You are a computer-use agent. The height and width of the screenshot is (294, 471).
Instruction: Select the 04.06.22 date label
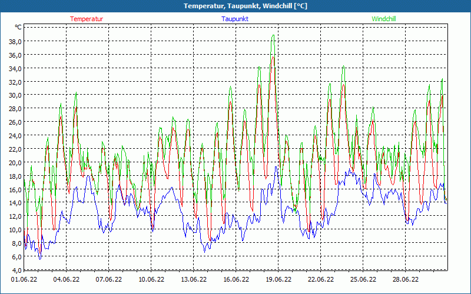[67, 279]
